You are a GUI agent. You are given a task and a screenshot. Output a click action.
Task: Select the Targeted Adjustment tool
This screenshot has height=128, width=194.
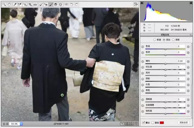[x=25, y=5]
